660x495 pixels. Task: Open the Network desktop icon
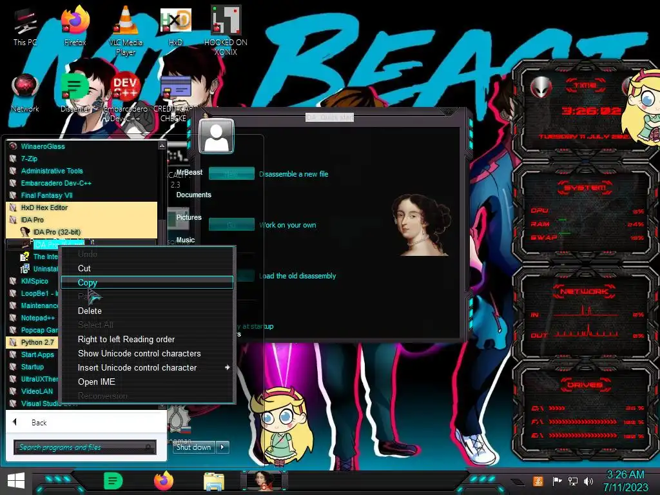(x=25, y=93)
